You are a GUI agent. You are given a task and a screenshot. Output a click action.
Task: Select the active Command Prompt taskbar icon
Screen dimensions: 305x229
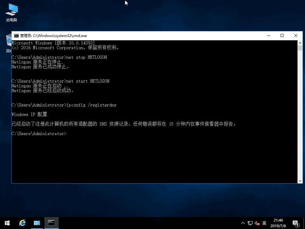(x=51, y=223)
